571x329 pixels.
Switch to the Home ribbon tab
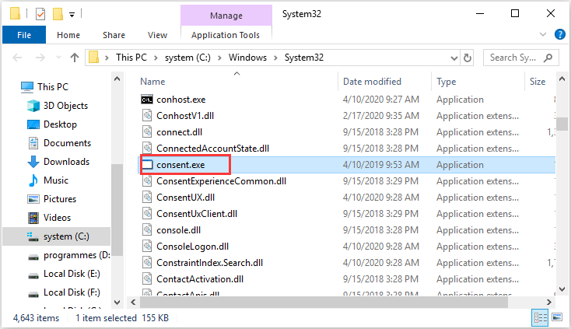coord(68,35)
